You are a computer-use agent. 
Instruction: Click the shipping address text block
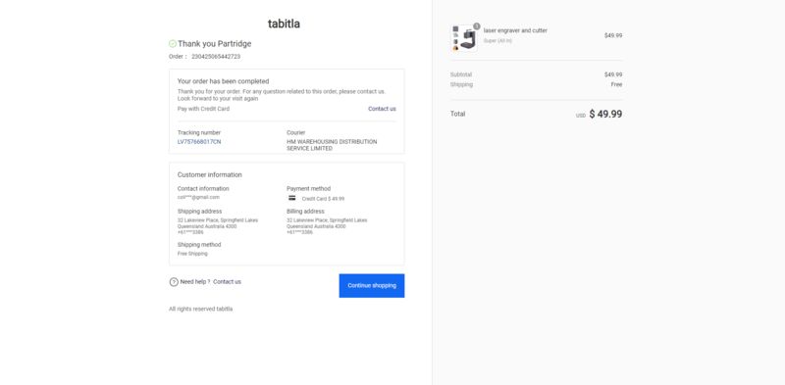(x=218, y=226)
